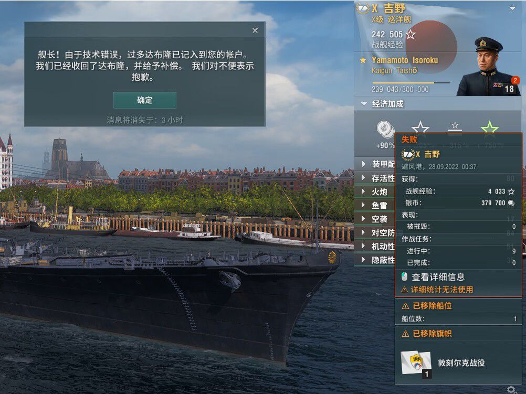Click the commander experience progress bar
Screen dimensions: 526x394
point(411,82)
